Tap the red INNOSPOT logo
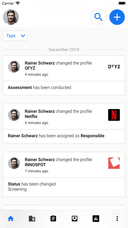Viewport: 128px width, 228px height. click(x=114, y=163)
